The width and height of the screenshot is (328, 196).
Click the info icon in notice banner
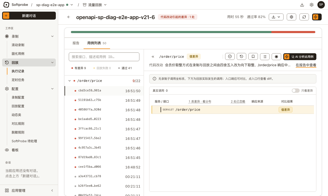154,79
